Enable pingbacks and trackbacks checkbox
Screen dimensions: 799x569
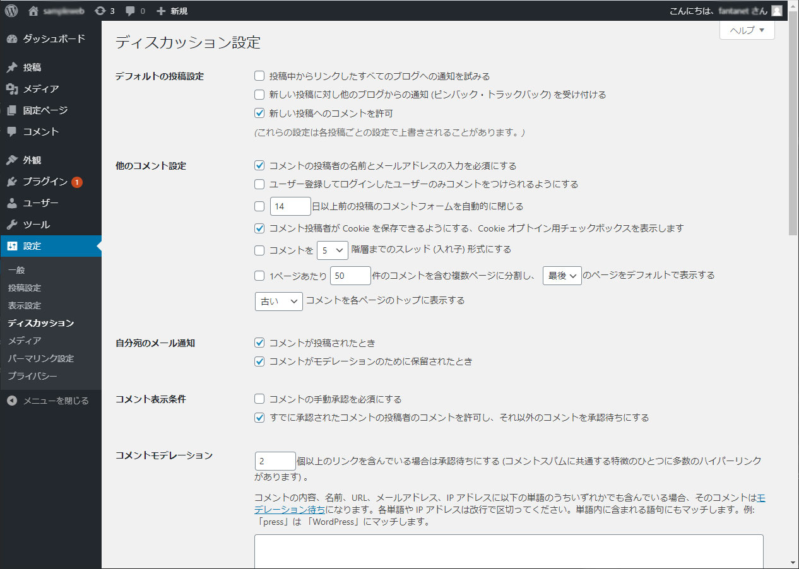click(259, 95)
